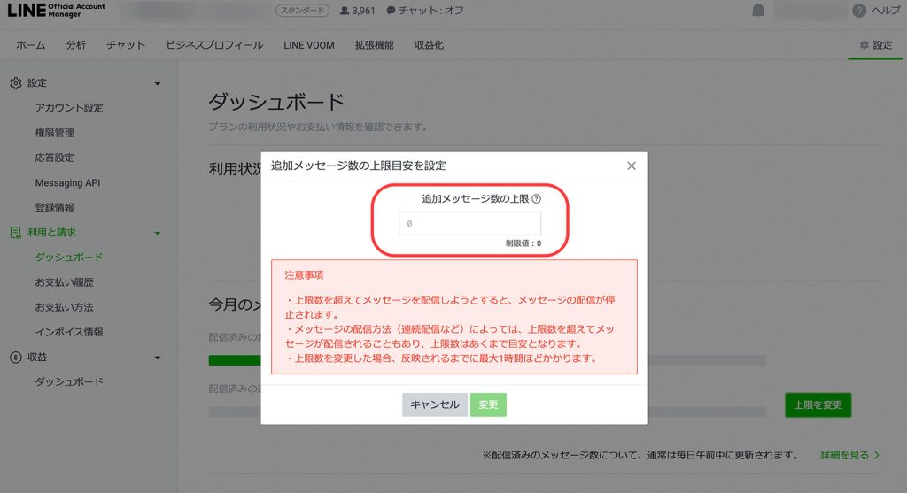Collapse the 設定 section in sidebar
The image size is (907, 493).
(x=158, y=83)
